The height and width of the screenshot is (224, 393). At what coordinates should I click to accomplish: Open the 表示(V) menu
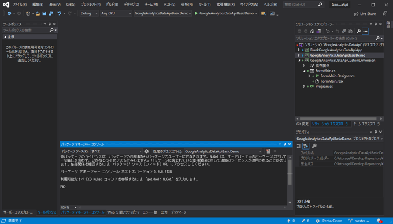click(55, 5)
